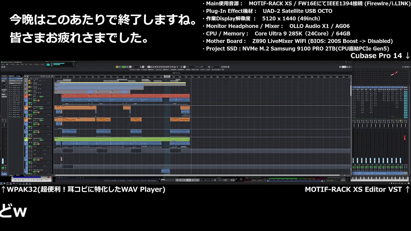Screen dimensions: 411x231
Task: Toggle the green global Read automation button
Action: coord(123,67)
